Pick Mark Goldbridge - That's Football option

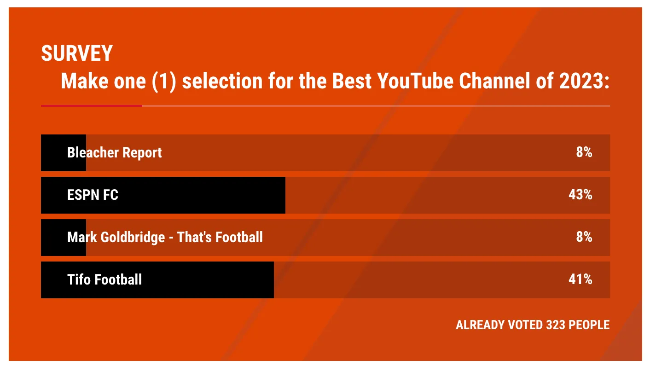(165, 237)
